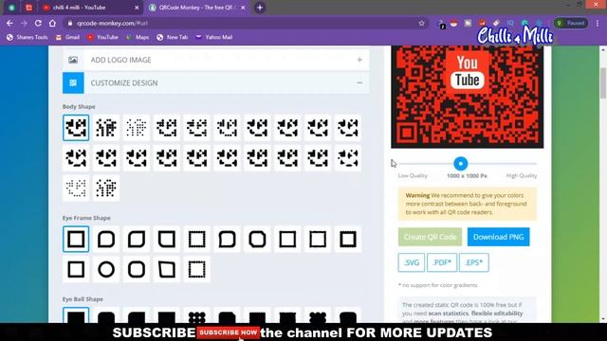The width and height of the screenshot is (607, 341).
Task: Select the skewed eye frame shape in second row
Action: pyautogui.click(x=167, y=269)
